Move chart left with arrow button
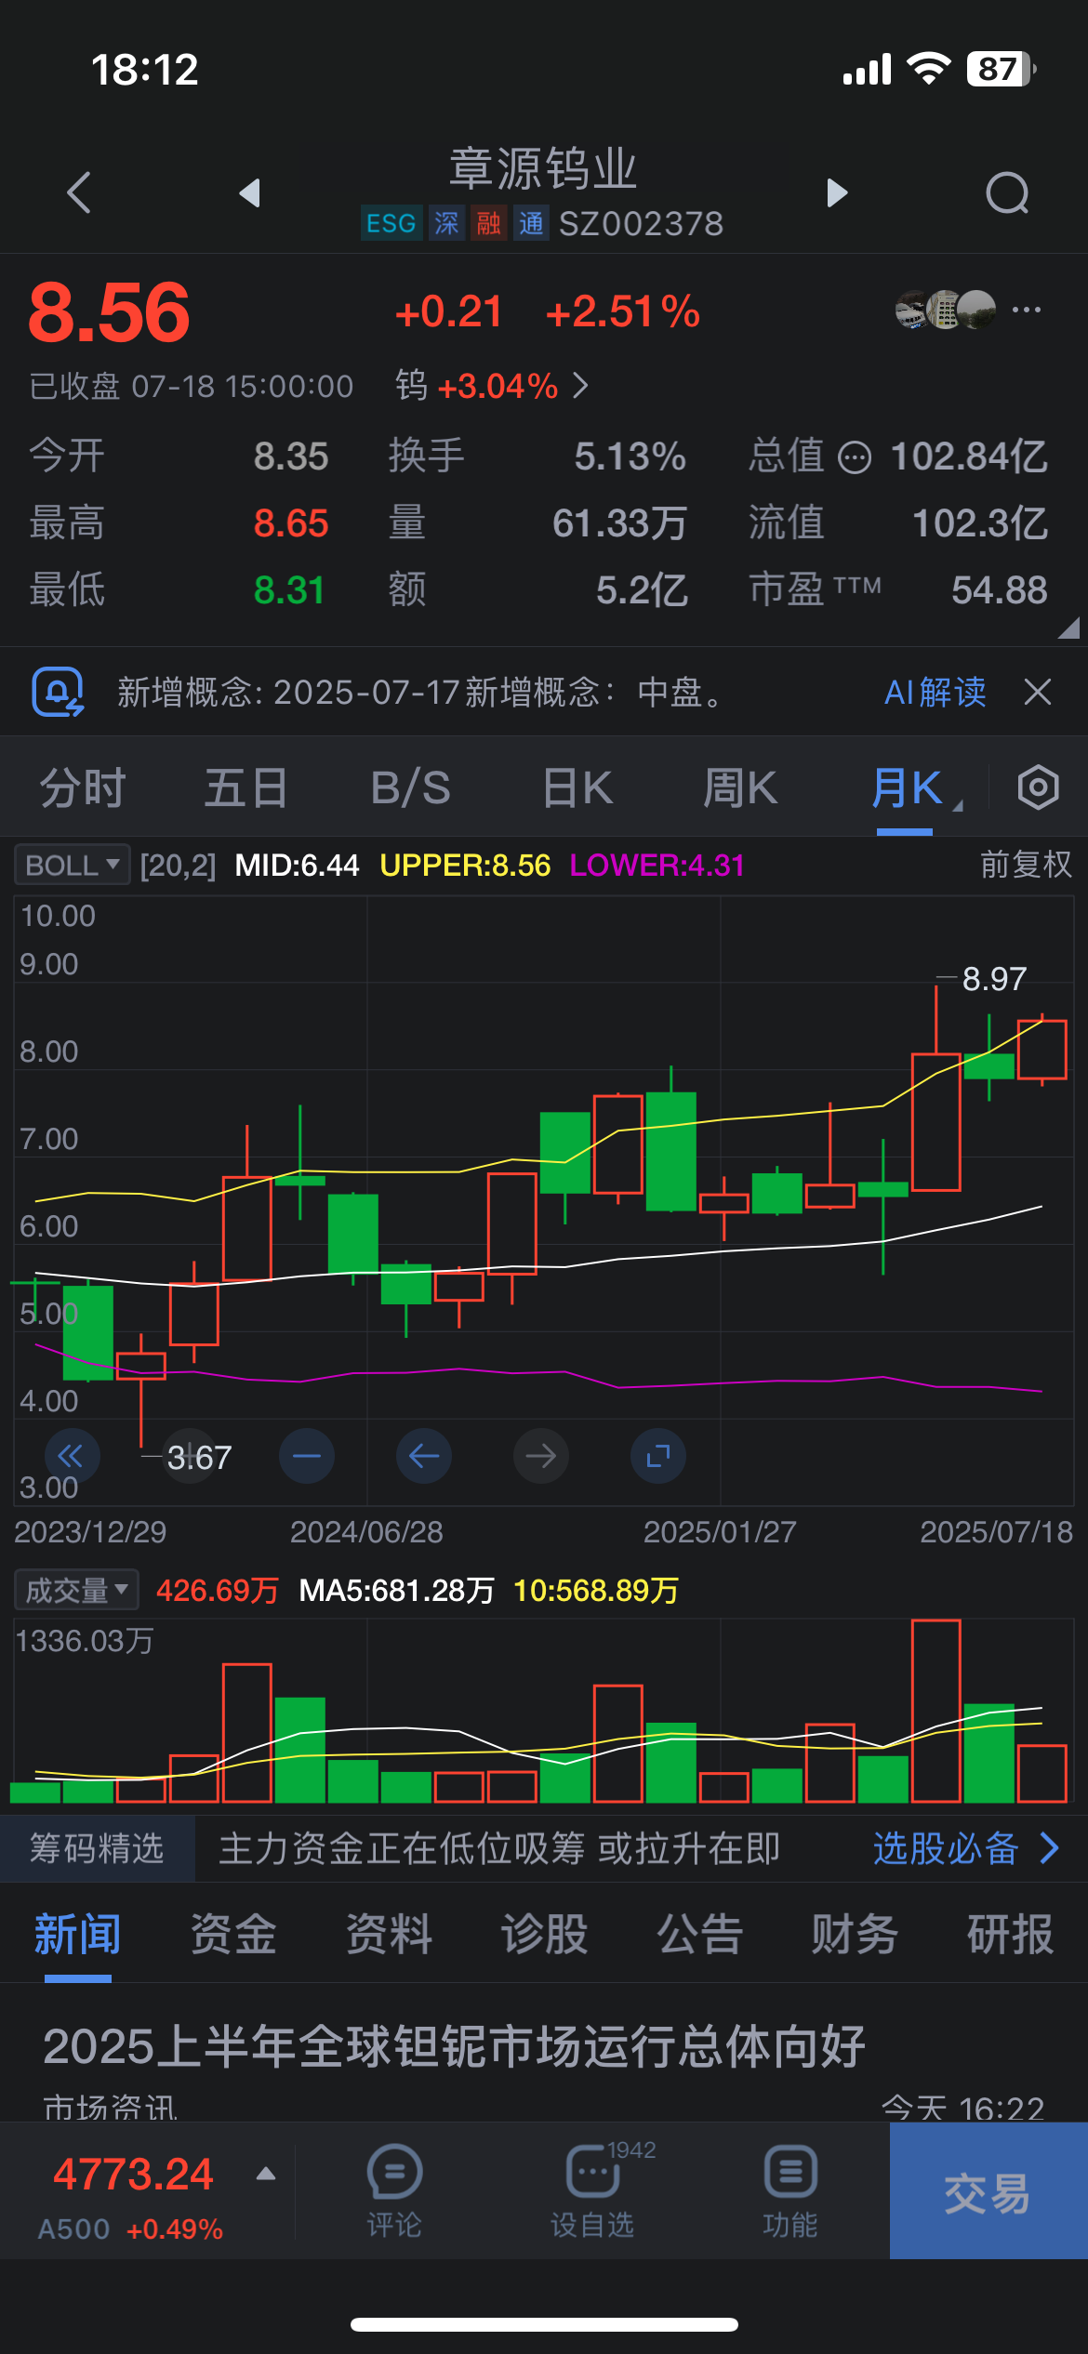 pyautogui.click(x=424, y=1456)
